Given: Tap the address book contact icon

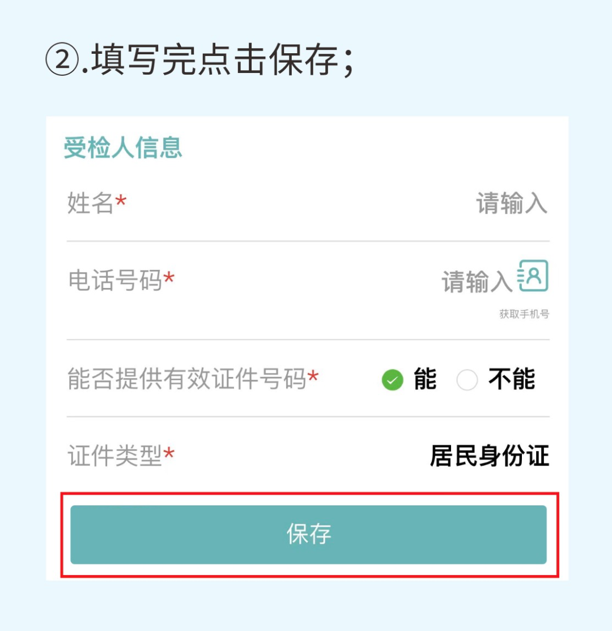Looking at the screenshot, I should 533,276.
